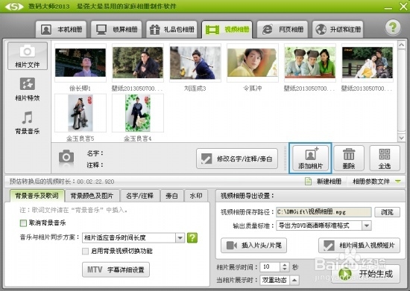Click the camera icon beside 名字 label

tap(66, 157)
